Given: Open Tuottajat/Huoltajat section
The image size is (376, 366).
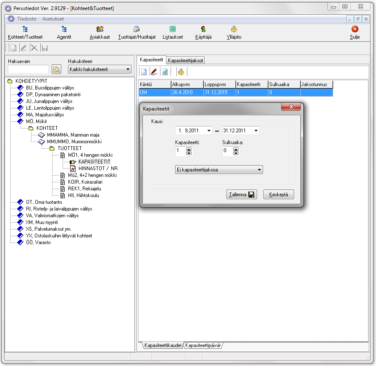Looking at the screenshot, I should click(137, 33).
